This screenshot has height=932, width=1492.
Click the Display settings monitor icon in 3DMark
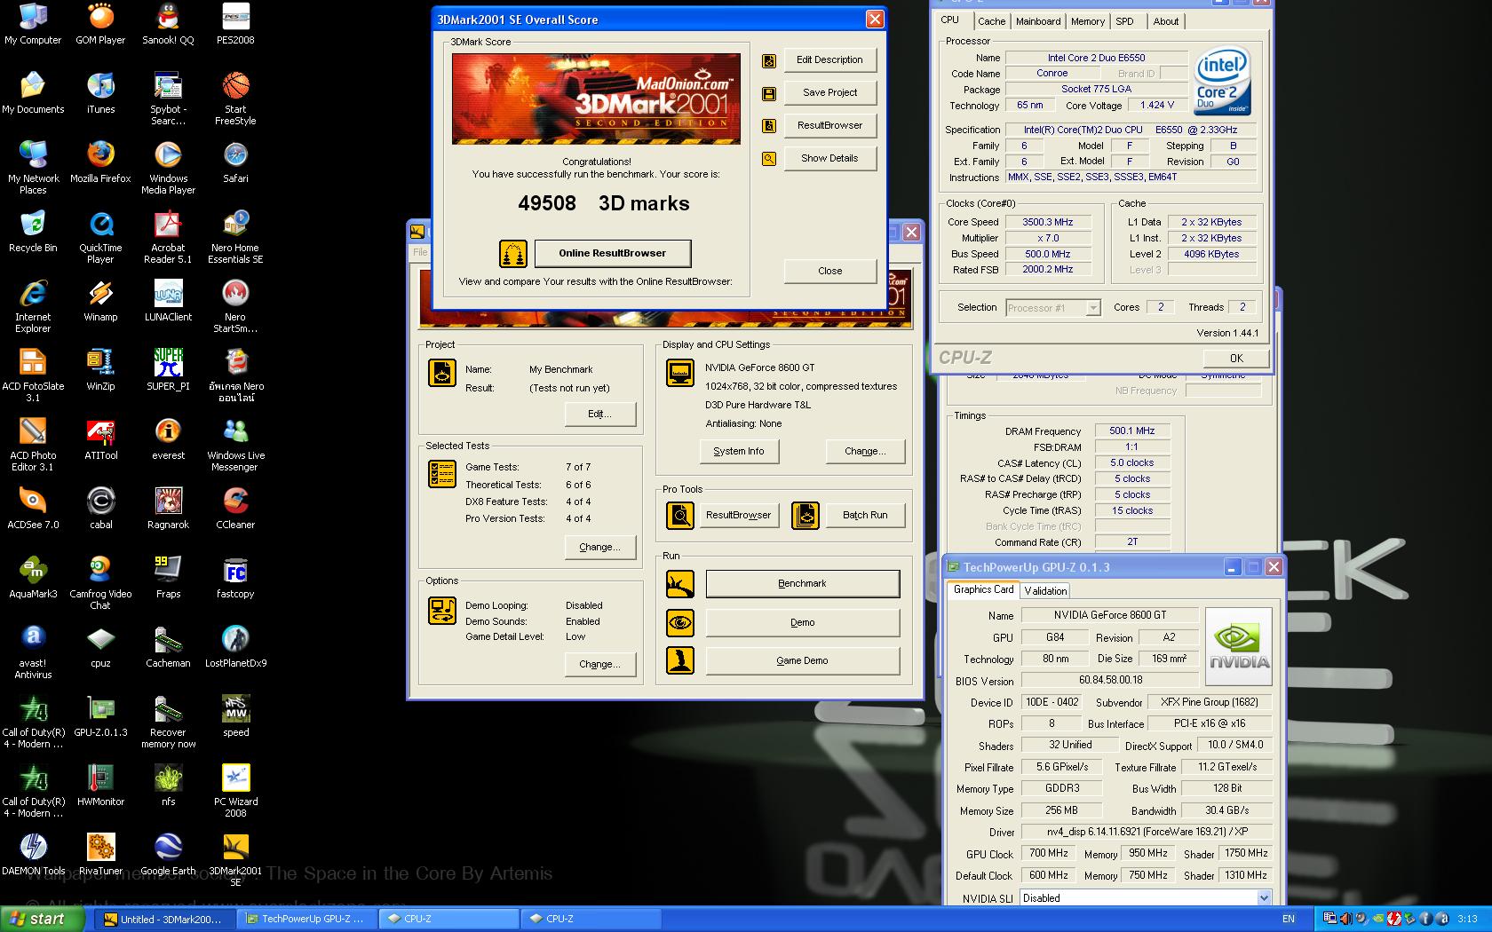coord(680,373)
